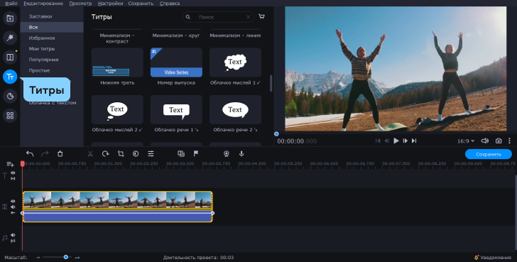Open the Уведомления notifications bell
The width and height of the screenshot is (517, 262).
click(x=492, y=258)
